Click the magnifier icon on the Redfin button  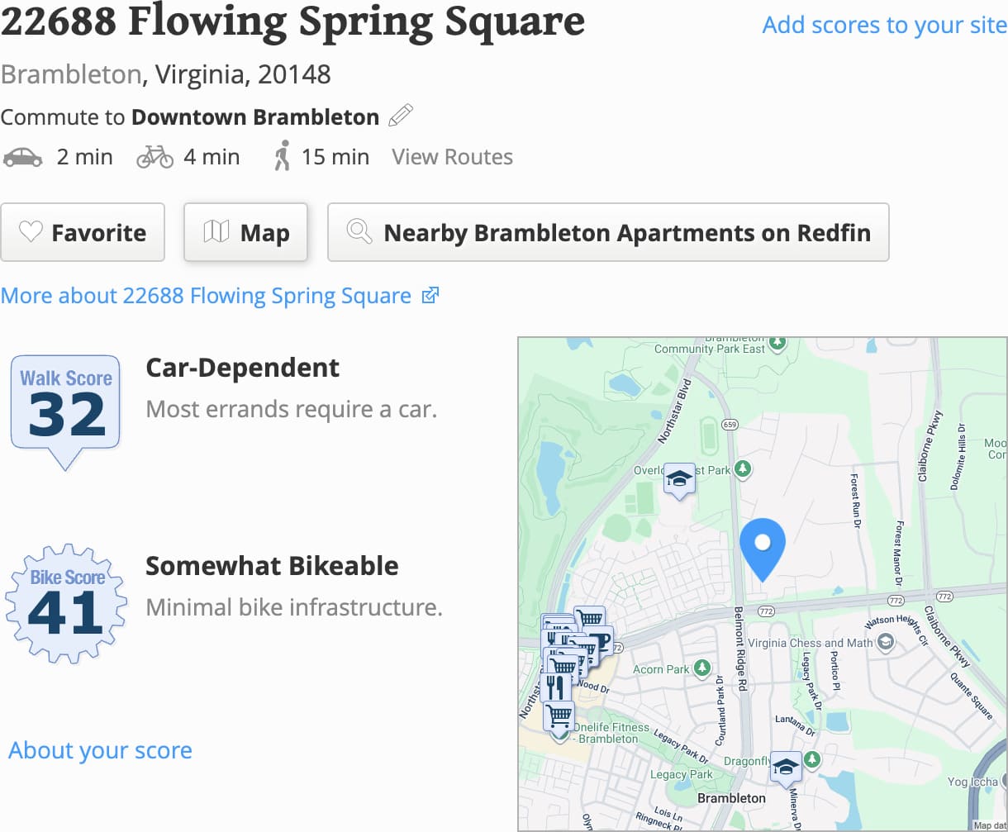pyautogui.click(x=358, y=232)
